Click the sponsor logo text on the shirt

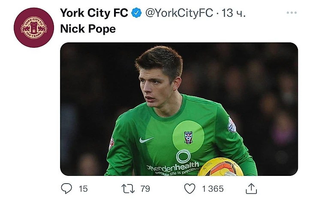coord(173,165)
